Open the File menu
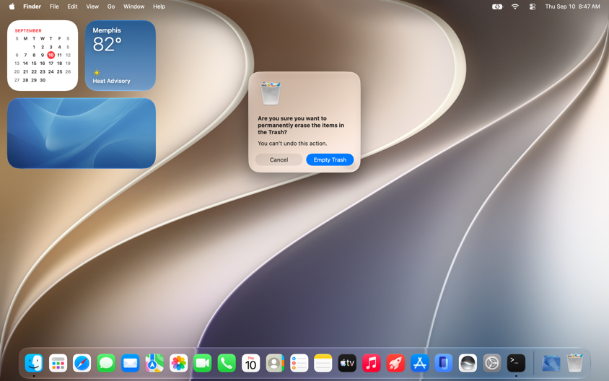The width and height of the screenshot is (609, 381). coord(54,6)
